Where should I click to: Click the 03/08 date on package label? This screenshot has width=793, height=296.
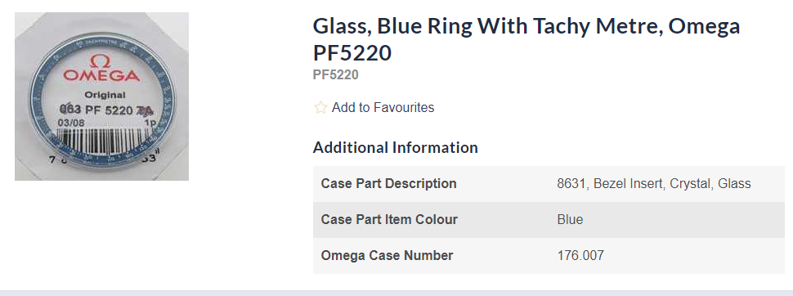coord(71,123)
